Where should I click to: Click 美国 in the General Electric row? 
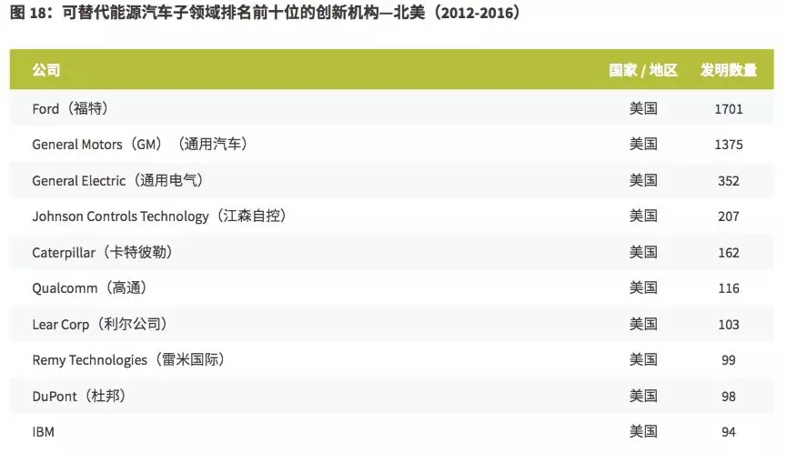[643, 180]
